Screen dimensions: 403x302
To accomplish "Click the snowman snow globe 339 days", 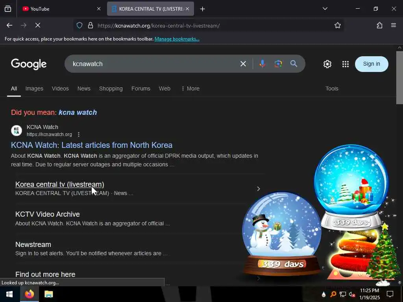I will [282, 234].
